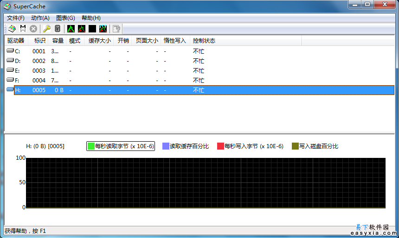Viewport: 399px width, 238px height.
Task: Click the H: (0 B) [0005] chart title
Action: tap(45, 146)
